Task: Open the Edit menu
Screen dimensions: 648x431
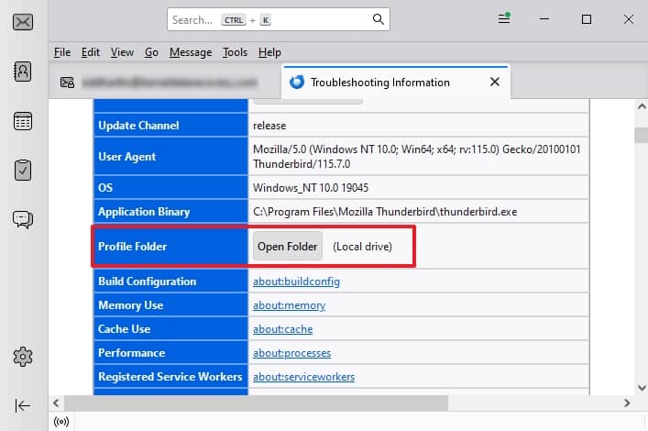Action: (x=91, y=52)
